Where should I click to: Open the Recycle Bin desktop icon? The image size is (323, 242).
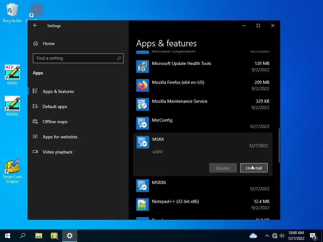pyautogui.click(x=12, y=12)
